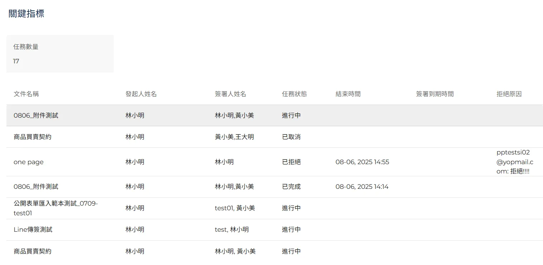
Task: Click the 發起人姓名 column header
Action: [141, 94]
